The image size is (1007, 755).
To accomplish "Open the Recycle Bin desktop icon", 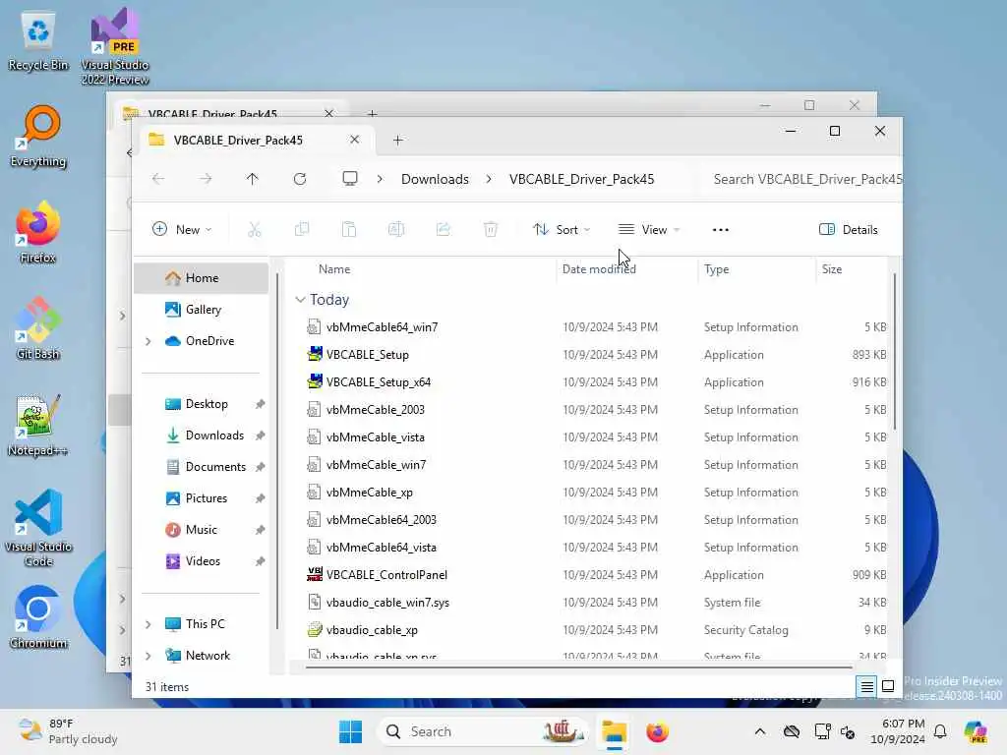I will [x=38, y=41].
